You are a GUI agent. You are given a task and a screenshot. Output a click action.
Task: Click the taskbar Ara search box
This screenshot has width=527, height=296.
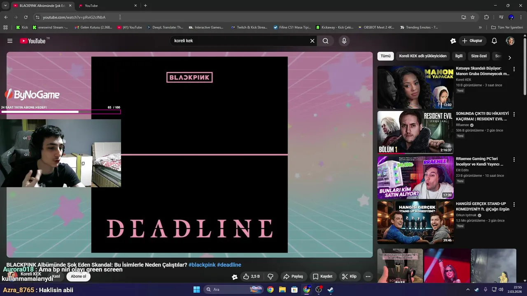click(x=233, y=289)
